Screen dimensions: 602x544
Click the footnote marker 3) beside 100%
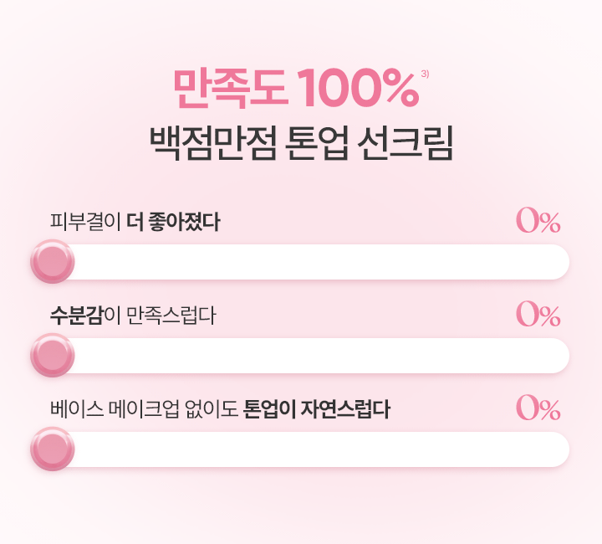pyautogui.click(x=425, y=74)
